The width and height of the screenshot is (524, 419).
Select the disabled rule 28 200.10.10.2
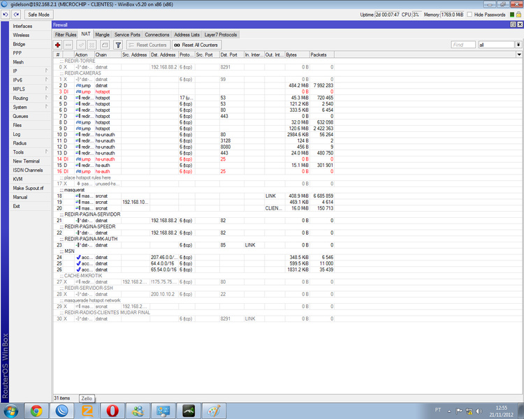click(194, 294)
